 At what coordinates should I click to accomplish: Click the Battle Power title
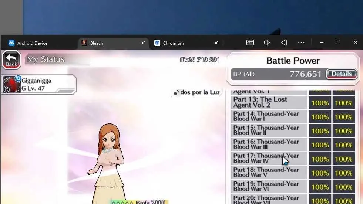point(293,61)
